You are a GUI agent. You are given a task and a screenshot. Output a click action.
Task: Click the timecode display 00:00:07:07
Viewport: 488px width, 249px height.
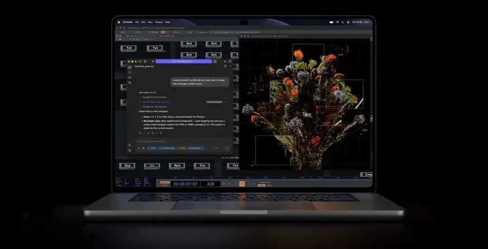tap(185, 184)
